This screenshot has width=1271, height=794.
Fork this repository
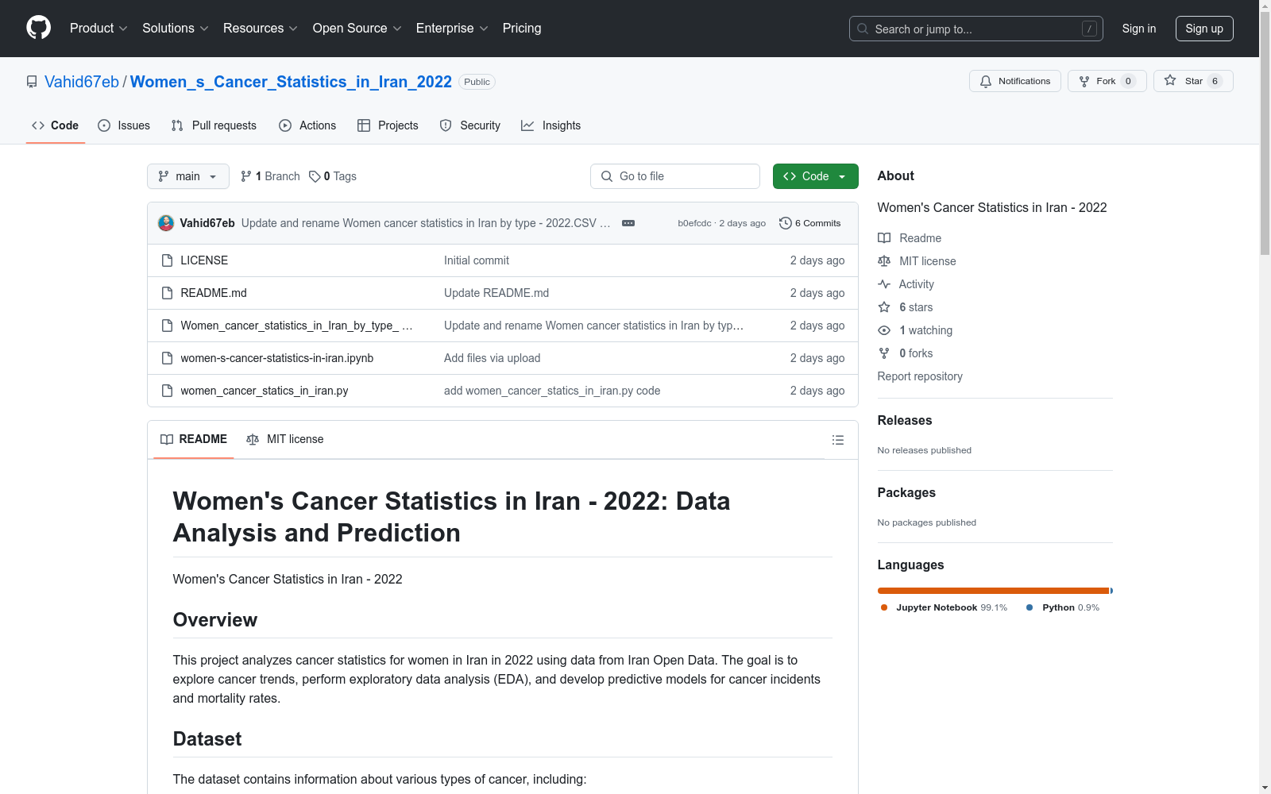[1107, 81]
